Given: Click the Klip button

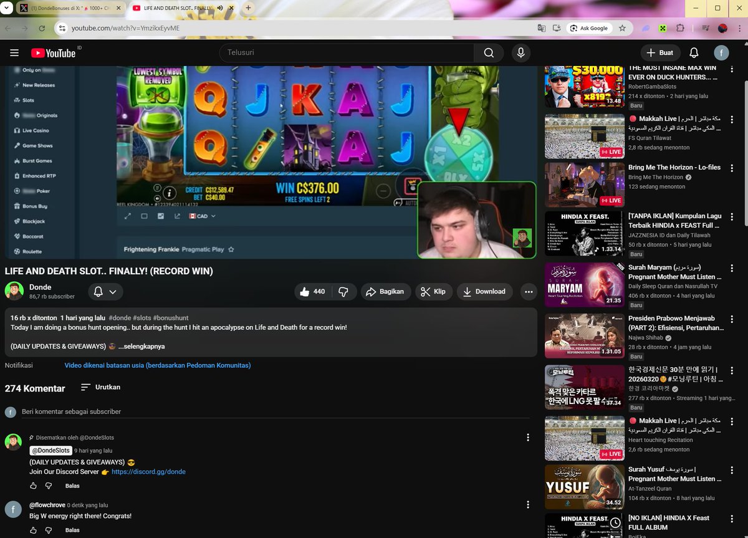Looking at the screenshot, I should point(433,291).
